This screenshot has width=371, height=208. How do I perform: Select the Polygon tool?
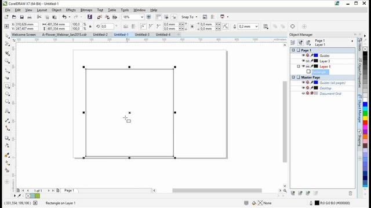coord(7,102)
